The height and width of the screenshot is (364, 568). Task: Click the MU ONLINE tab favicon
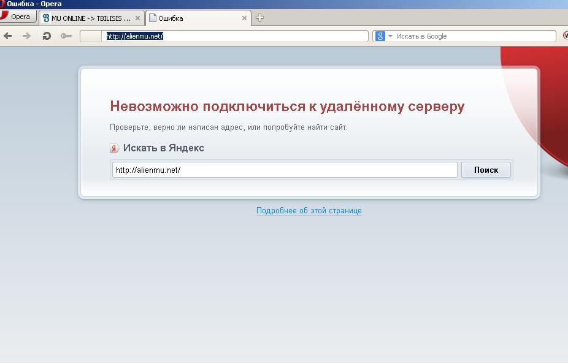pos(45,18)
